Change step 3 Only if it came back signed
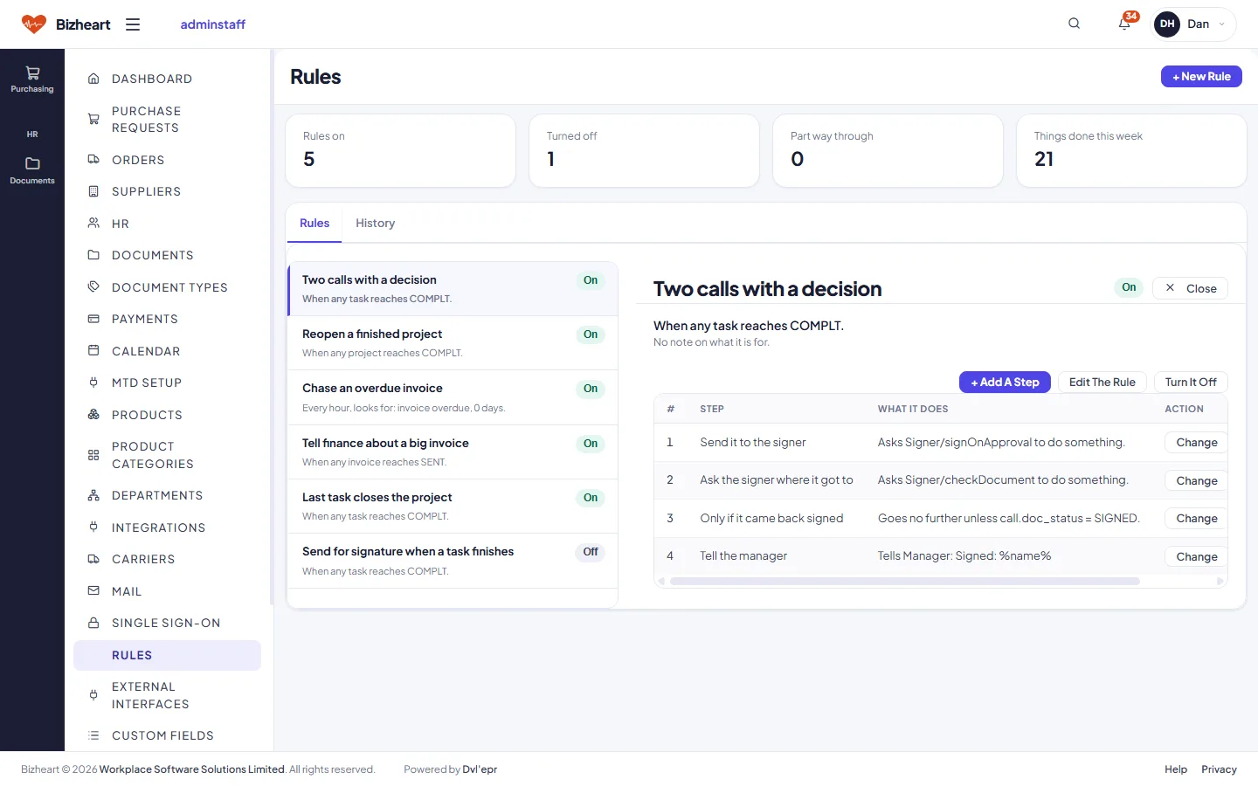 pos(1196,518)
